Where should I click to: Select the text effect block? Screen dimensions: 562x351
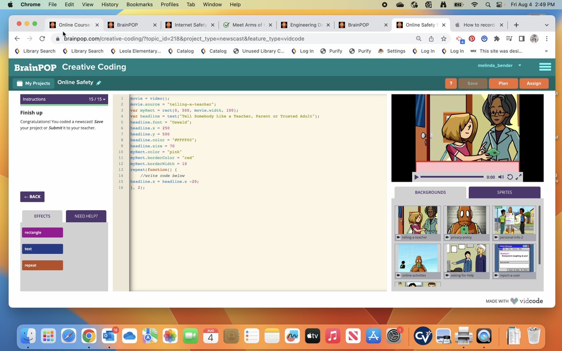pyautogui.click(x=42, y=249)
